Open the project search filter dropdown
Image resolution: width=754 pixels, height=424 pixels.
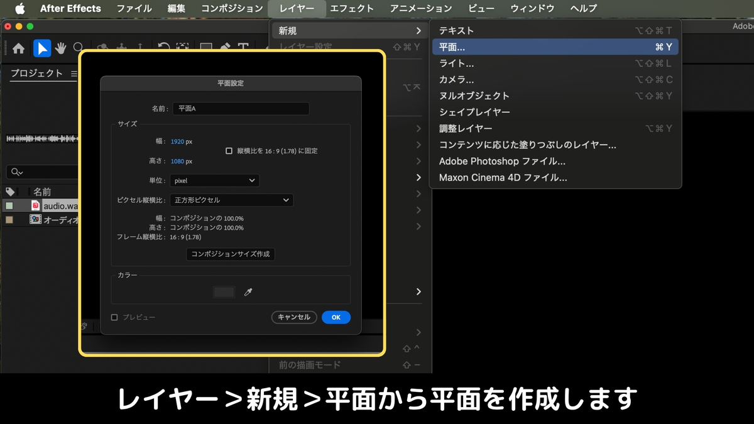point(17,172)
